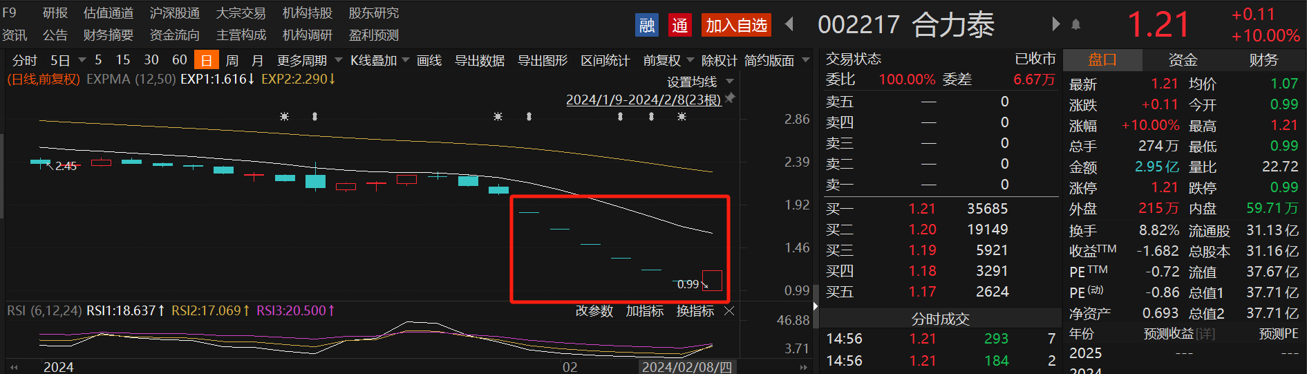The height and width of the screenshot is (374, 1307).
Task: Open the 盈利预测 earnings forecast menu
Action: click(374, 35)
